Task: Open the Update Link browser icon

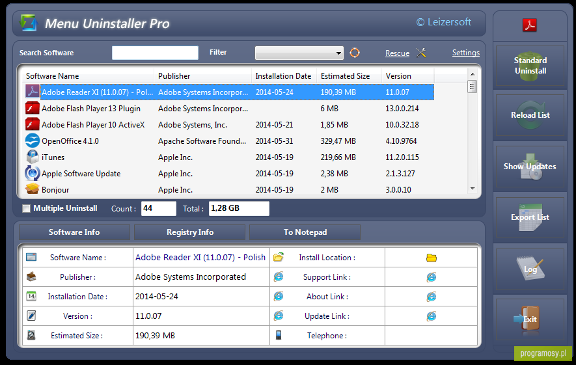Action: pyautogui.click(x=432, y=316)
